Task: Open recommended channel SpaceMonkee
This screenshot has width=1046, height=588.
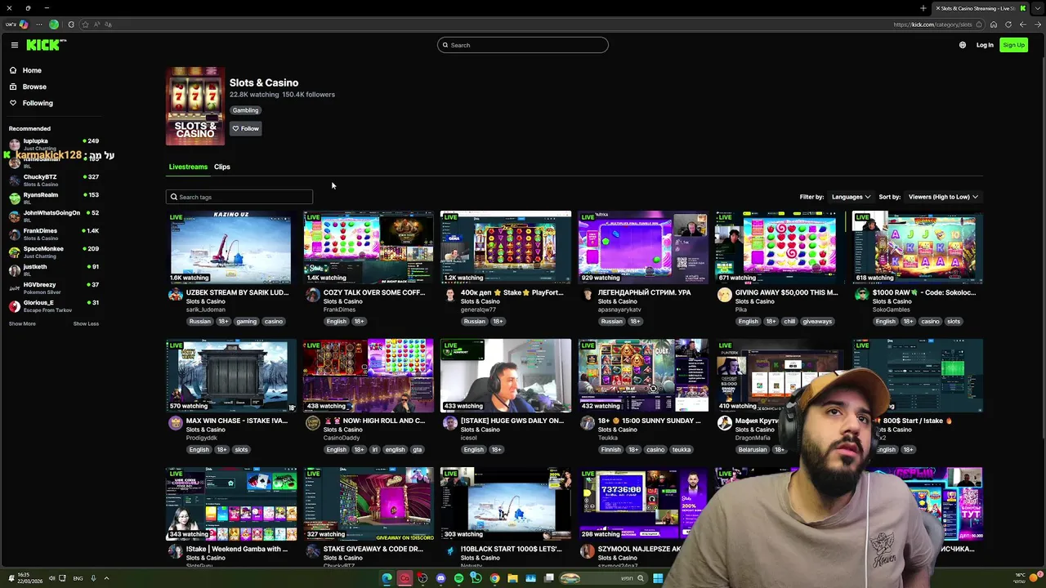Action: (x=53, y=252)
